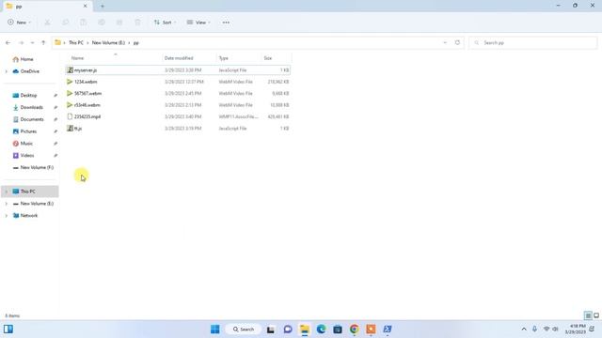Open the blue app at the taskbar's right end
Screen dimensions: 602x338
[x=388, y=330]
